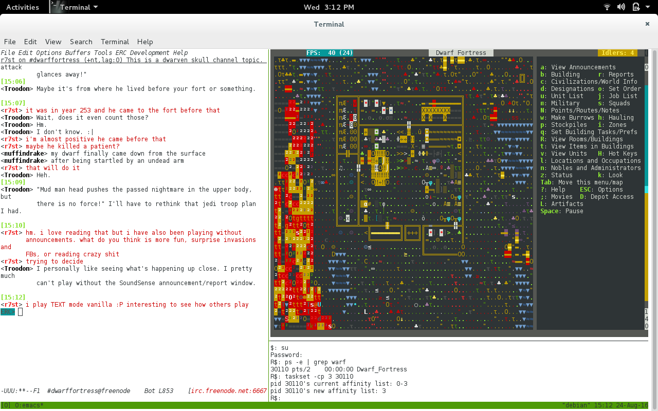Viewport: 658px width, 411px height.
Task: Select 'z: Status' menu entry
Action: [x=556, y=175]
